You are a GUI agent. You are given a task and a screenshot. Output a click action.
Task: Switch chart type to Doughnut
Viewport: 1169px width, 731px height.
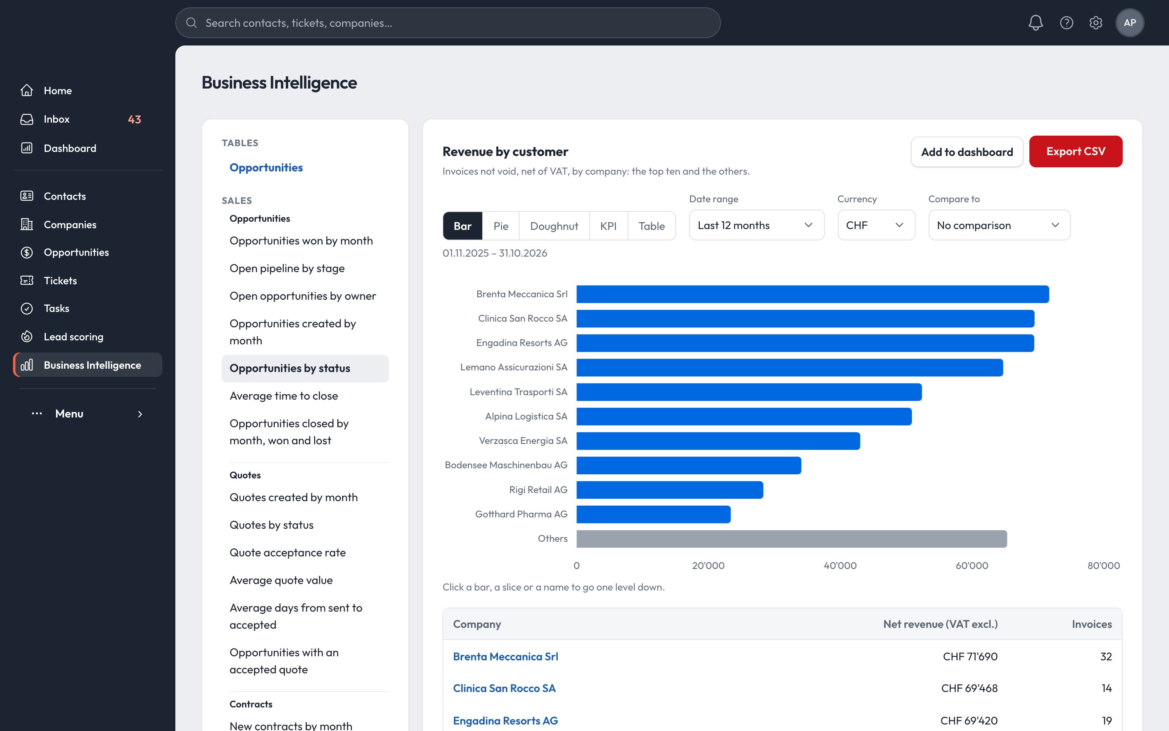554,226
